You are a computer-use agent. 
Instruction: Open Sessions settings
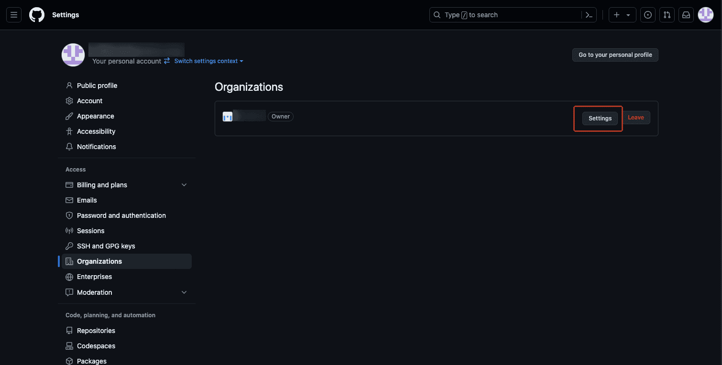(127, 231)
